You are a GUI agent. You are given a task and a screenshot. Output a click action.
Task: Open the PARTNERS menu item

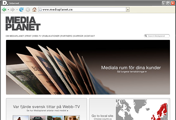(x=67, y=36)
